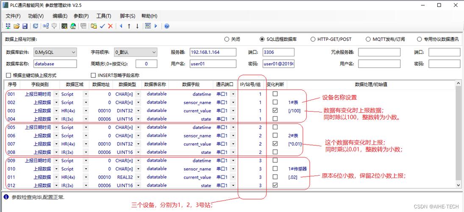Open the 帮助(H) menu

click(149, 16)
